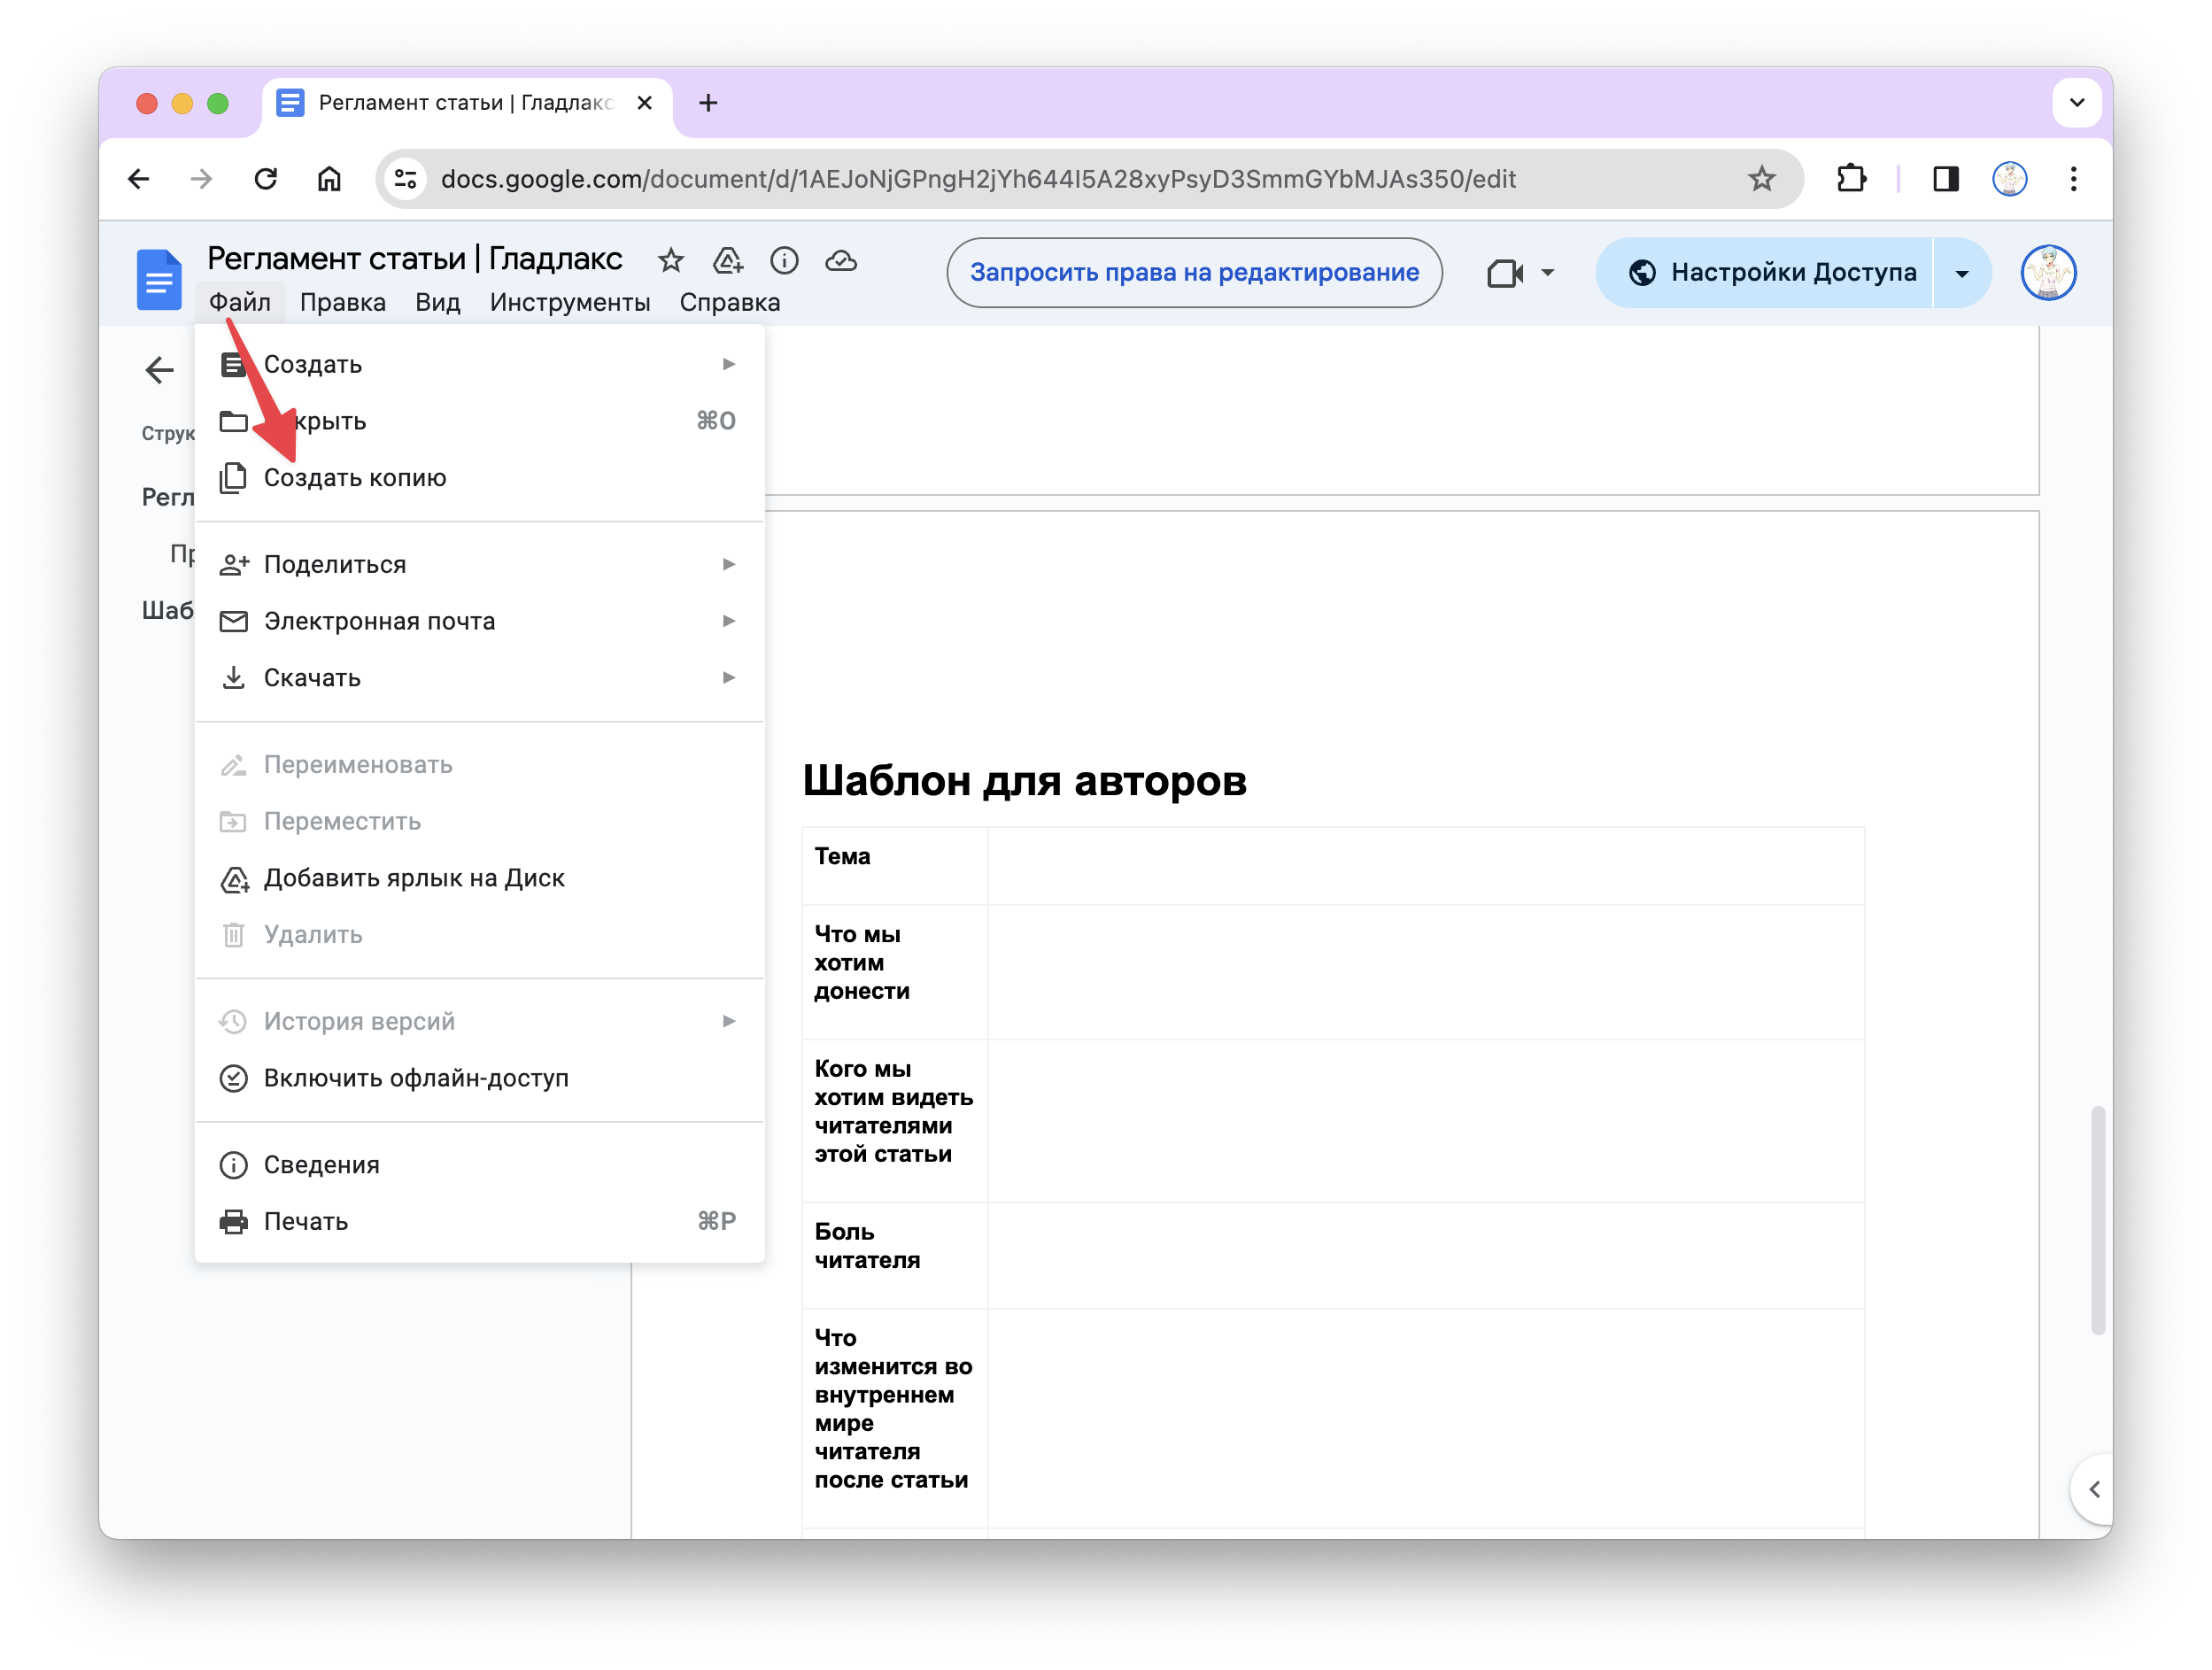Show side panel using bottom-right chevron
The width and height of the screenshot is (2212, 1670).
click(2093, 1489)
